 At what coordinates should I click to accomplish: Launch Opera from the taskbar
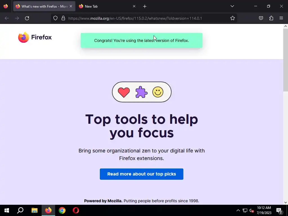pos(76,210)
